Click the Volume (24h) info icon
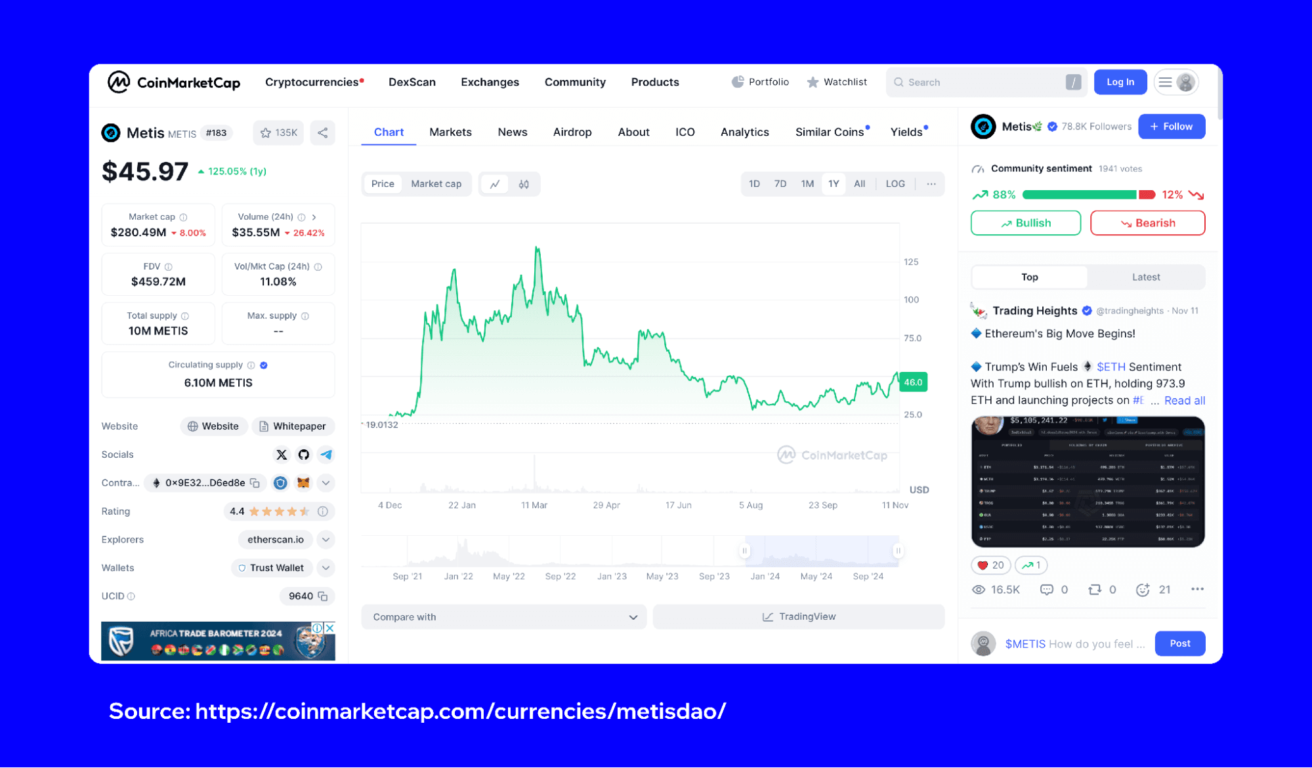 pos(301,217)
